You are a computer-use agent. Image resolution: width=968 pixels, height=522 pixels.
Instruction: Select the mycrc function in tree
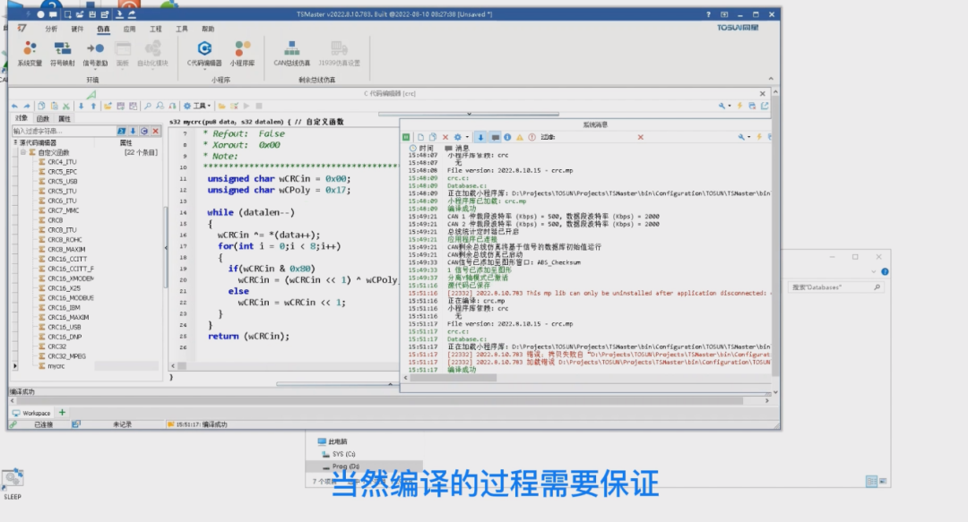point(56,366)
